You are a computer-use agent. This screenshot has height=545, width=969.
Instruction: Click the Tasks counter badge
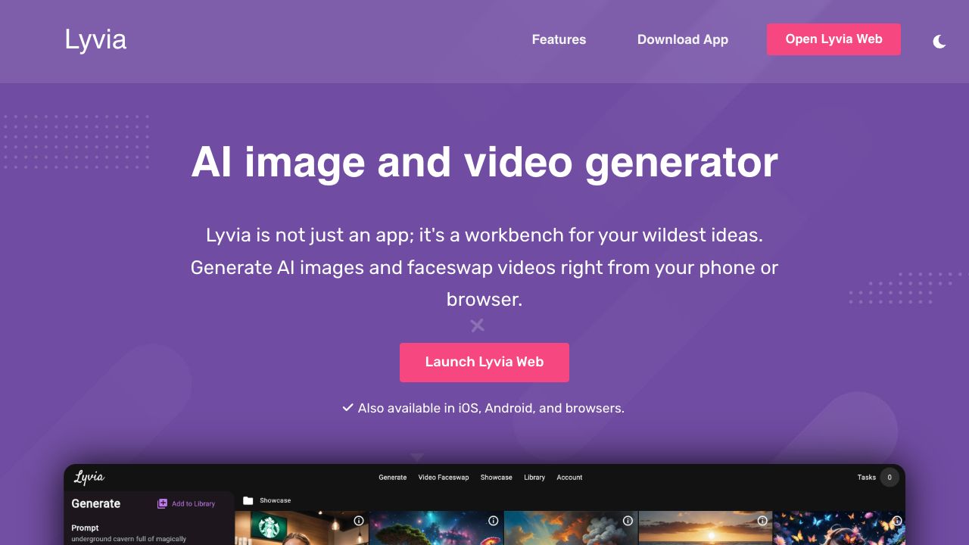coord(890,477)
